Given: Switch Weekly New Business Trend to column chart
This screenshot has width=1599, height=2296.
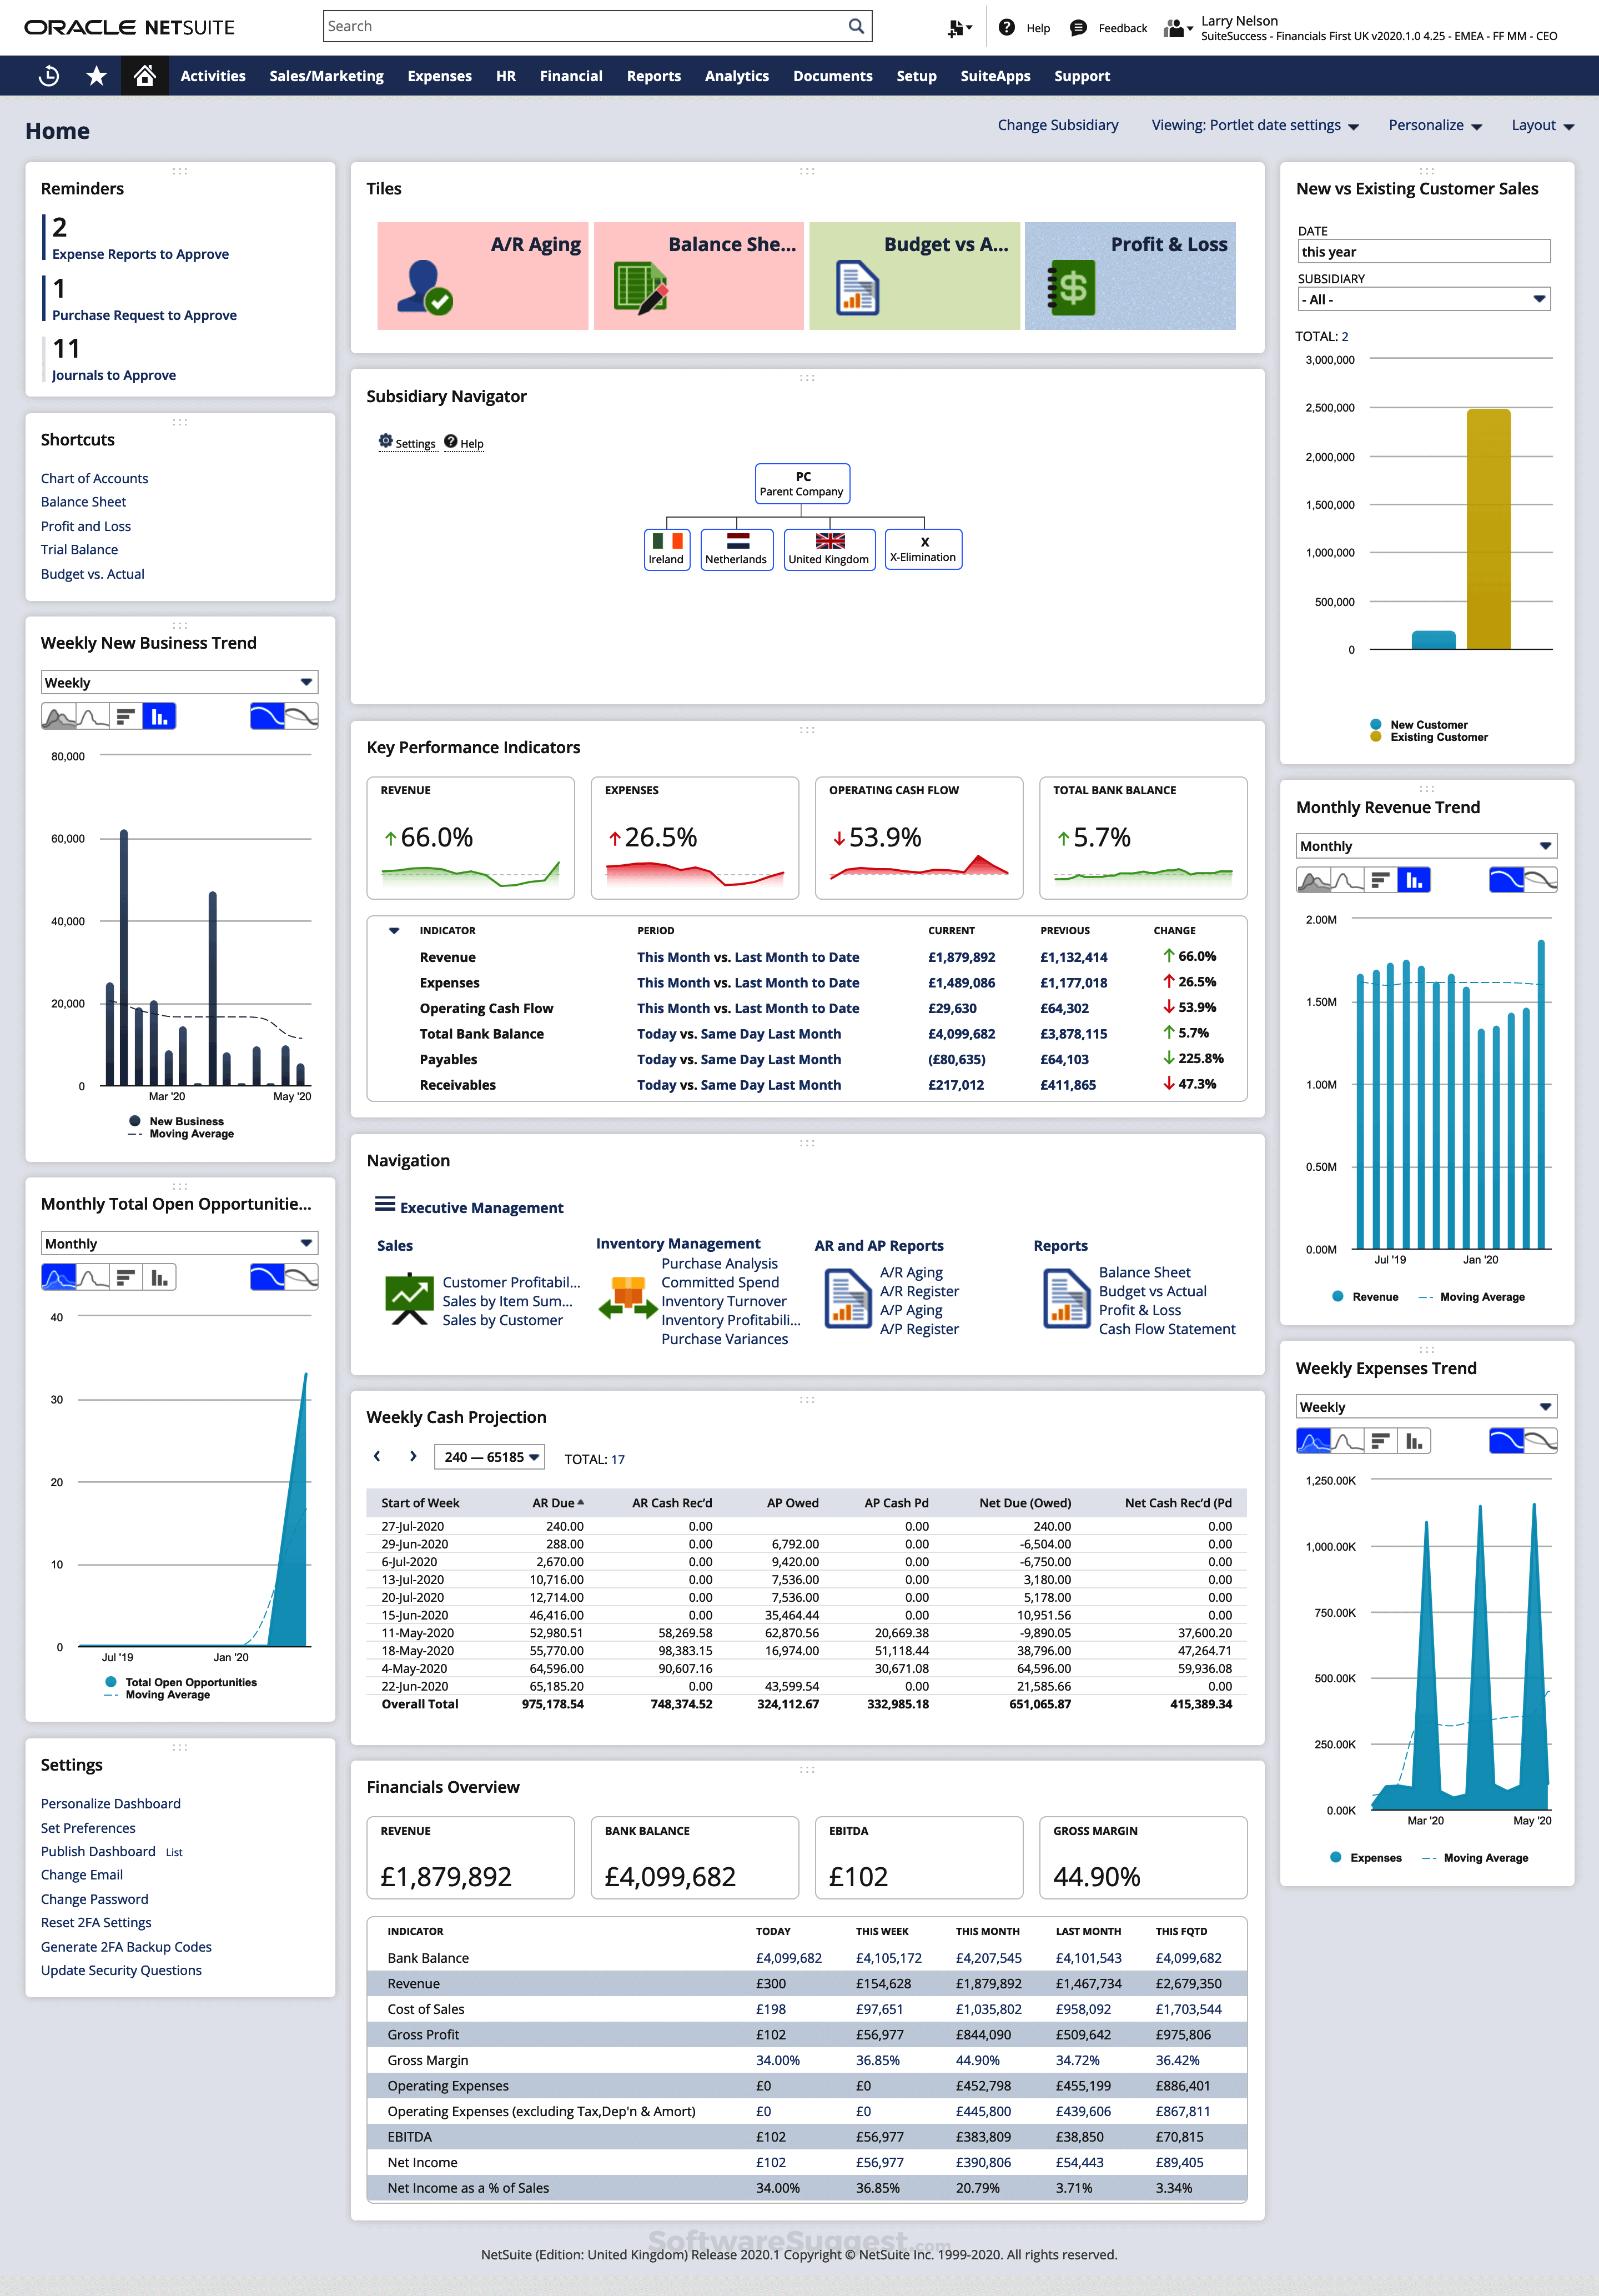Looking at the screenshot, I should (159, 716).
